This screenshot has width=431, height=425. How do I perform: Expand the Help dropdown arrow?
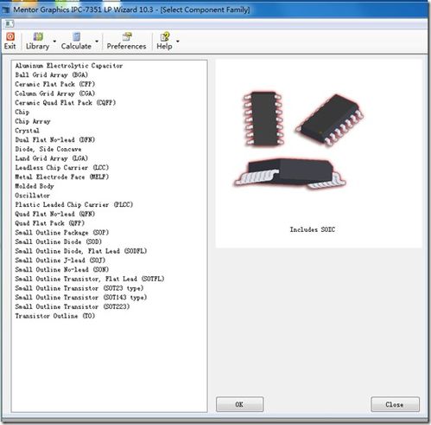(x=178, y=42)
